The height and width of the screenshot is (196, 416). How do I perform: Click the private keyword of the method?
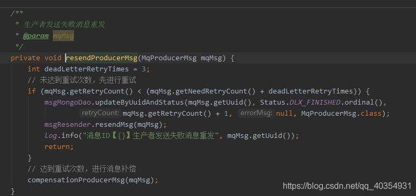coord(26,58)
